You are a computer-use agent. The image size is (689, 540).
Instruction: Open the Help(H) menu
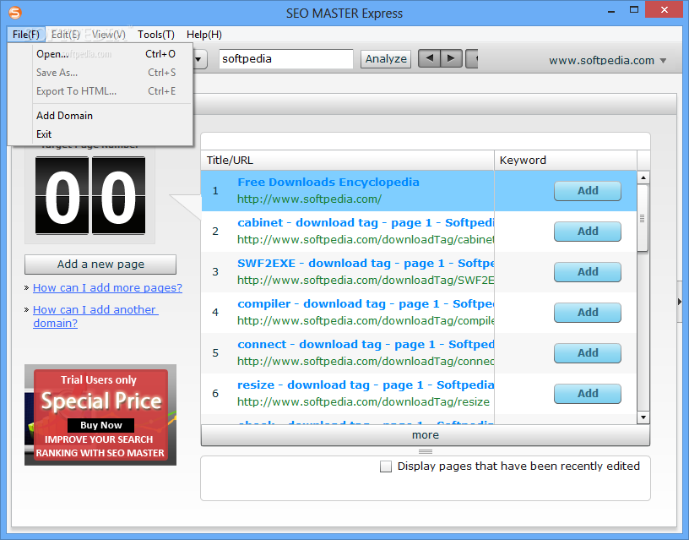pyautogui.click(x=203, y=35)
